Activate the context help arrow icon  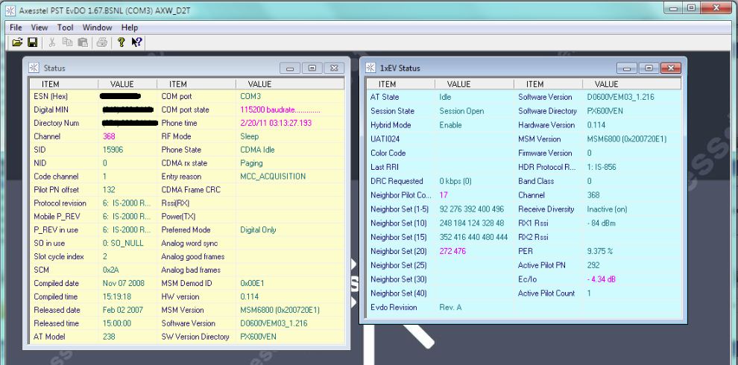tap(136, 42)
